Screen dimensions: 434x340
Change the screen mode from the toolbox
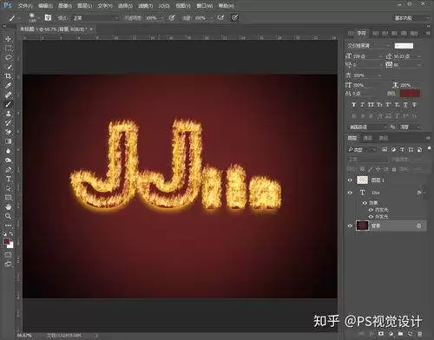click(8, 264)
